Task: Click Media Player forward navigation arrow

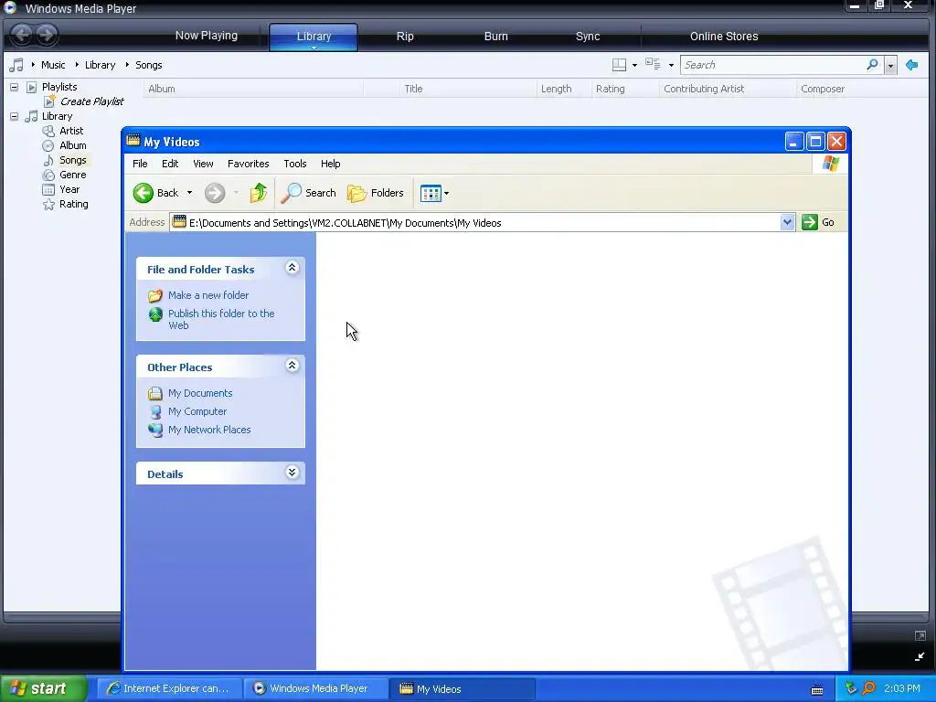Action: coord(46,35)
